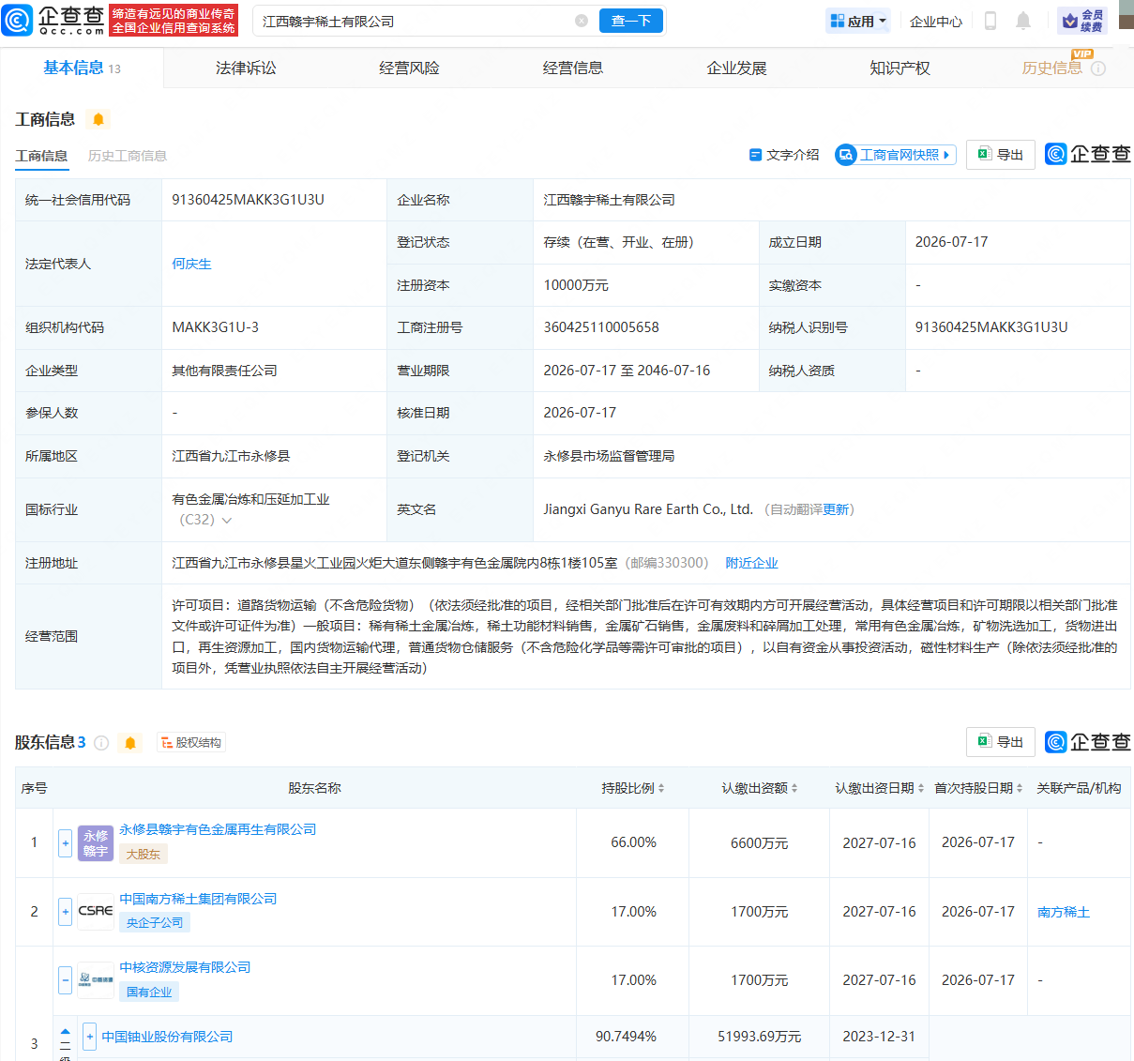The height and width of the screenshot is (1061, 1134).
Task: Click the 大股东 tag
Action: click(144, 854)
